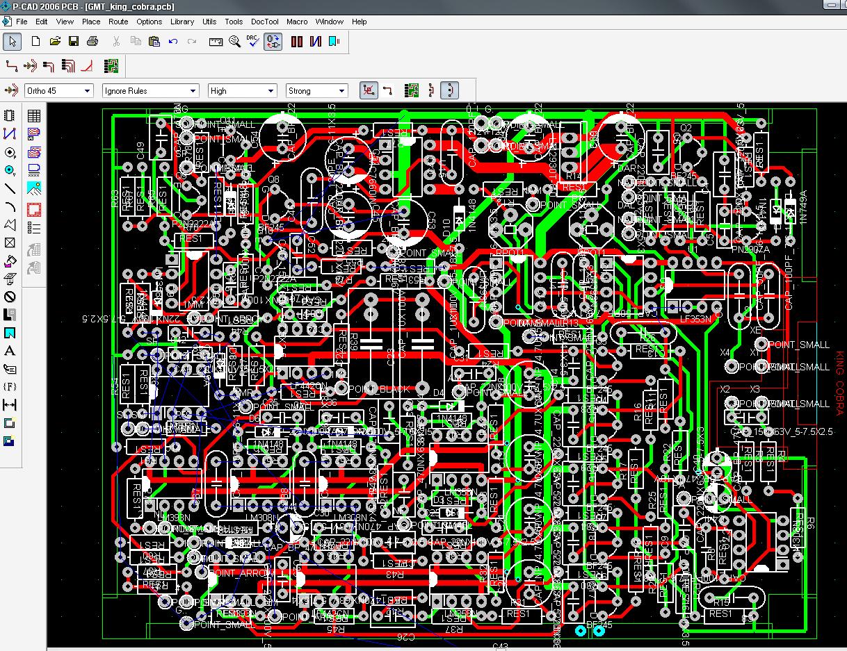
Task: Open the Route menu
Action: click(118, 22)
